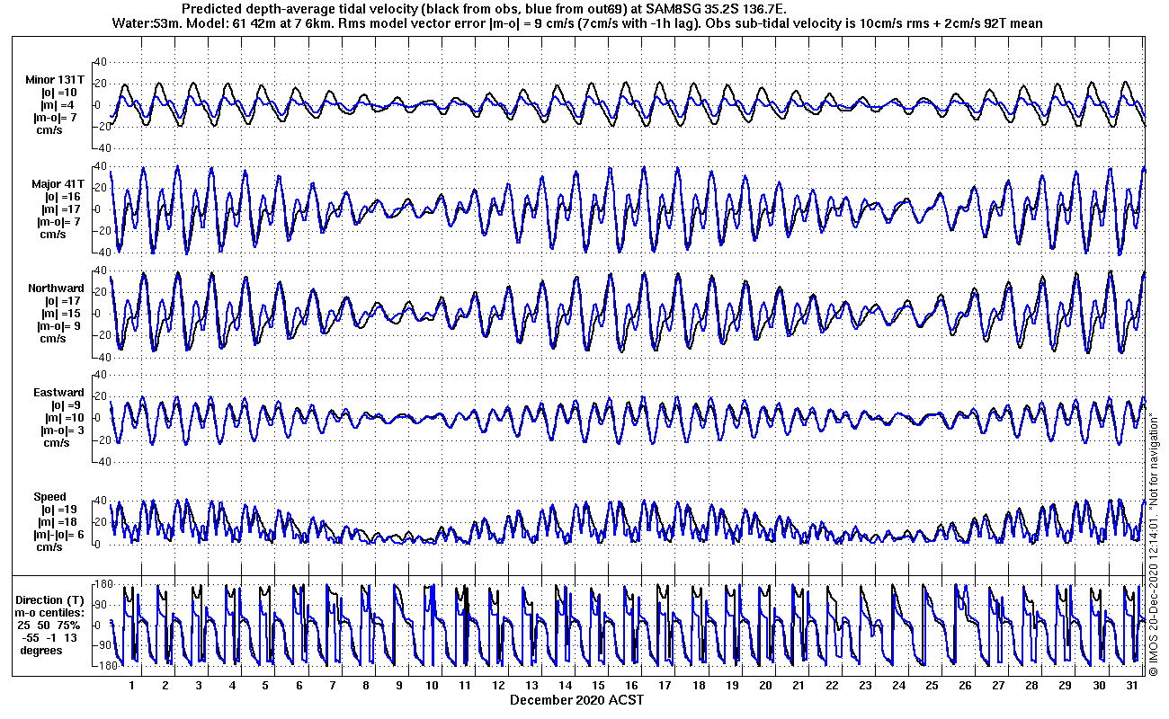Click '|m| =18' under Speed
The height and width of the screenshot is (719, 1169).
tap(58, 522)
